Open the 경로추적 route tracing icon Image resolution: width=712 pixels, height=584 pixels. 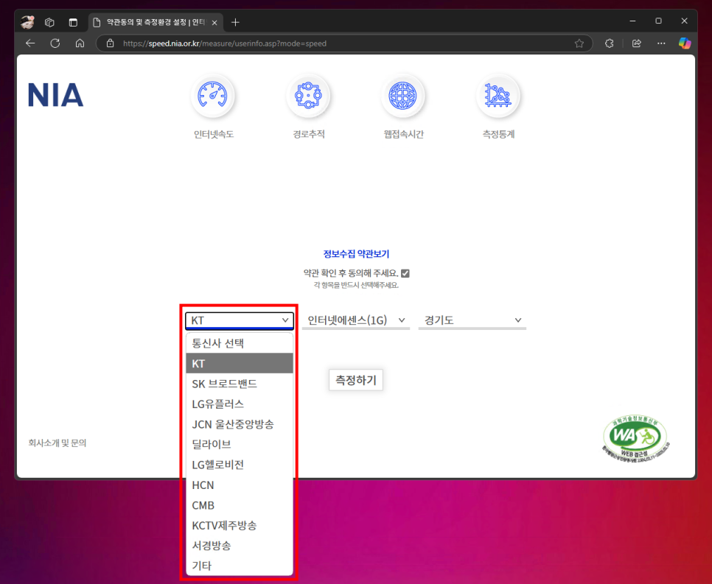click(x=308, y=96)
